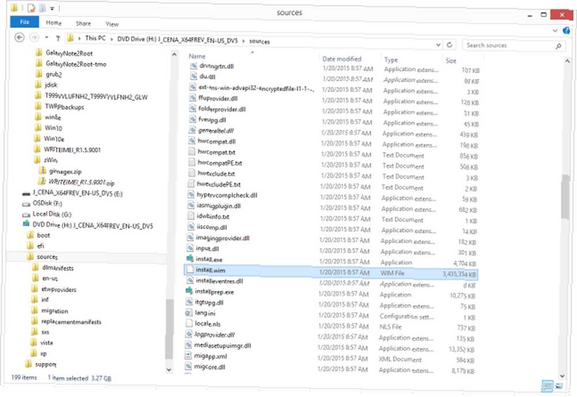Sort by the Type column header
Screen dimensions: 577x397
tap(391, 60)
